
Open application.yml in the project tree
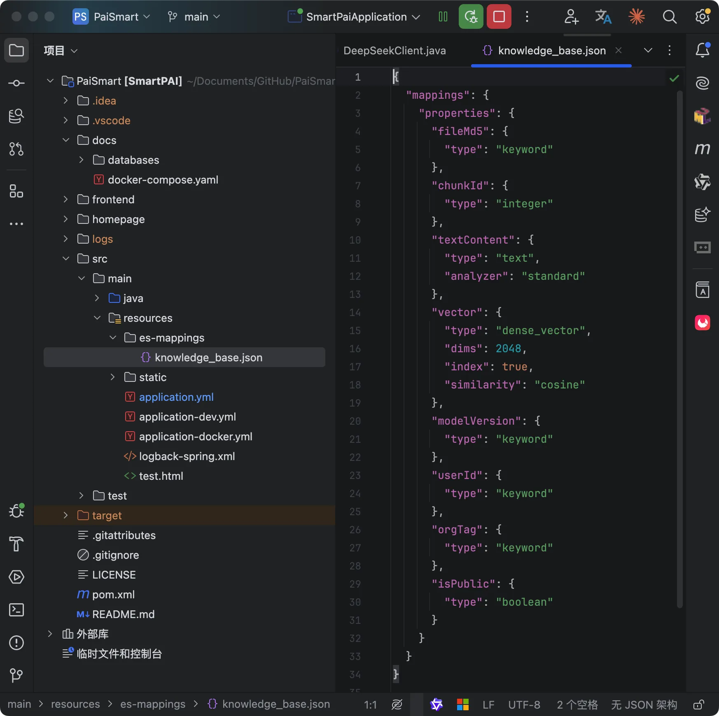(x=176, y=397)
